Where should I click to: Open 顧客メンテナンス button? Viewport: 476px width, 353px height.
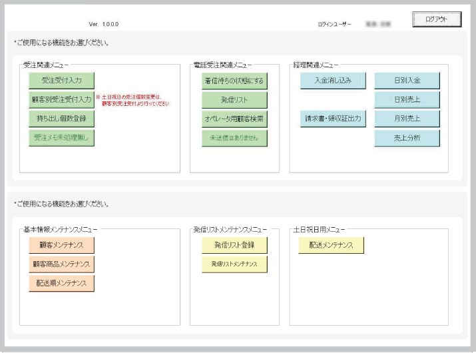point(61,245)
